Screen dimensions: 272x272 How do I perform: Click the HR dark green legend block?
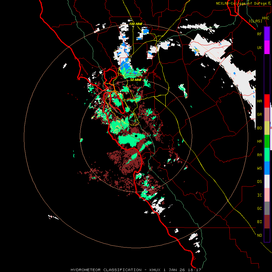point(267,141)
